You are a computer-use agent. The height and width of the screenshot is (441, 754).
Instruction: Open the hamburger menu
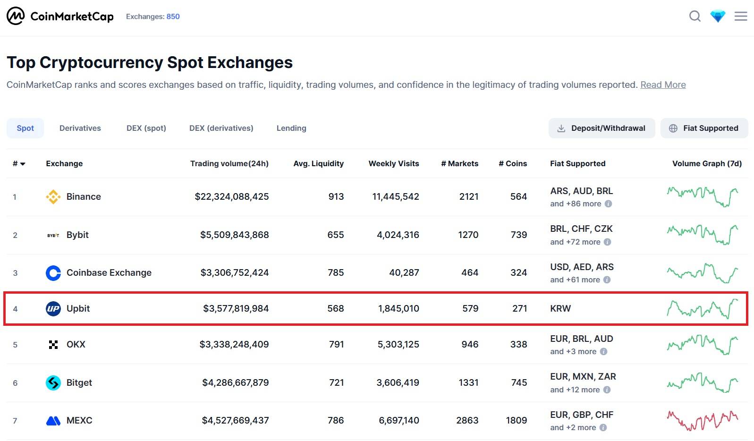[x=741, y=17]
